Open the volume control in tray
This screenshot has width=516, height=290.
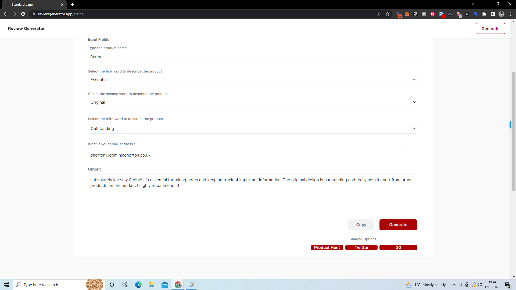click(480, 285)
